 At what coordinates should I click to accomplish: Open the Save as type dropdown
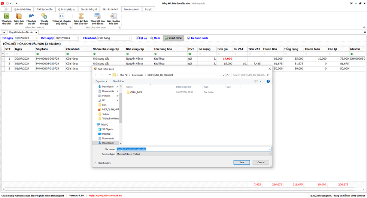(269, 154)
